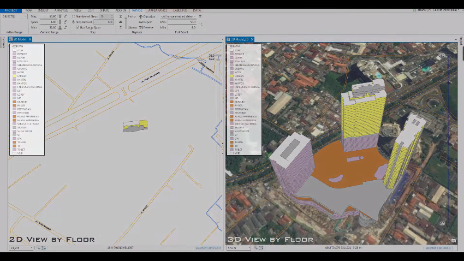Image resolution: width=464 pixels, height=261 pixels.
Task: Click the Direction playback icon
Action: 140,16
